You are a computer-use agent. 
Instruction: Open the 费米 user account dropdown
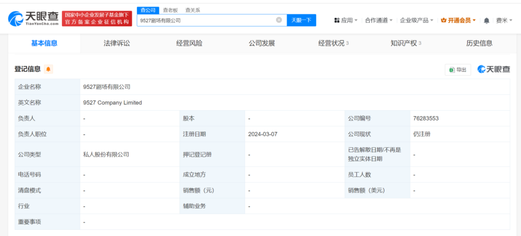504,20
